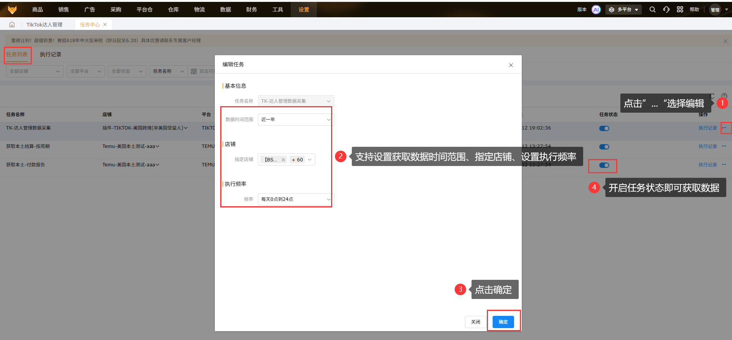Click the 关闭 button in dialog
This screenshot has height=340, width=732.
[475, 322]
